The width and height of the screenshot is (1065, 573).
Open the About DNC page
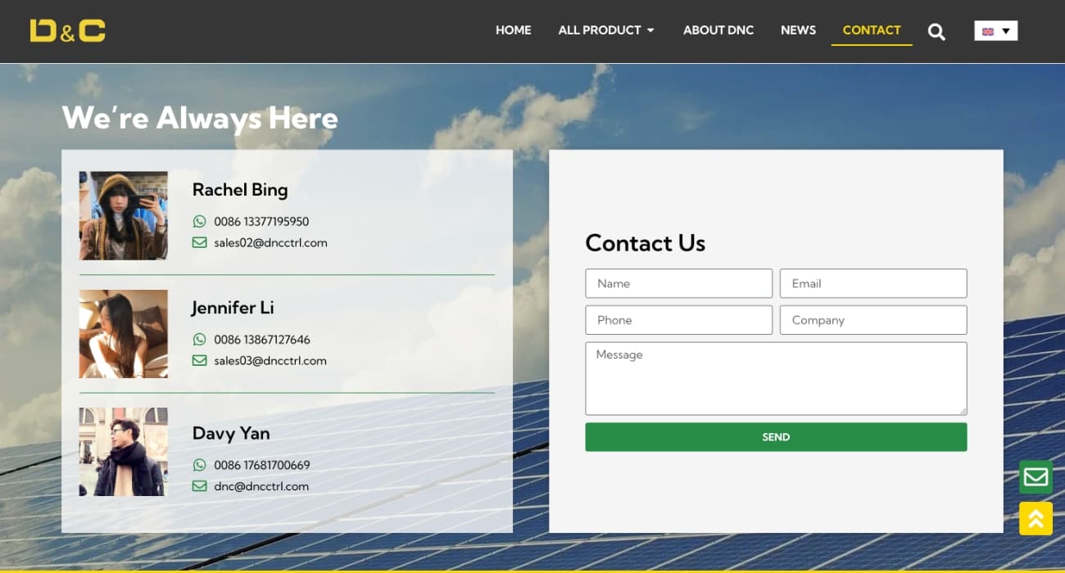pos(718,30)
